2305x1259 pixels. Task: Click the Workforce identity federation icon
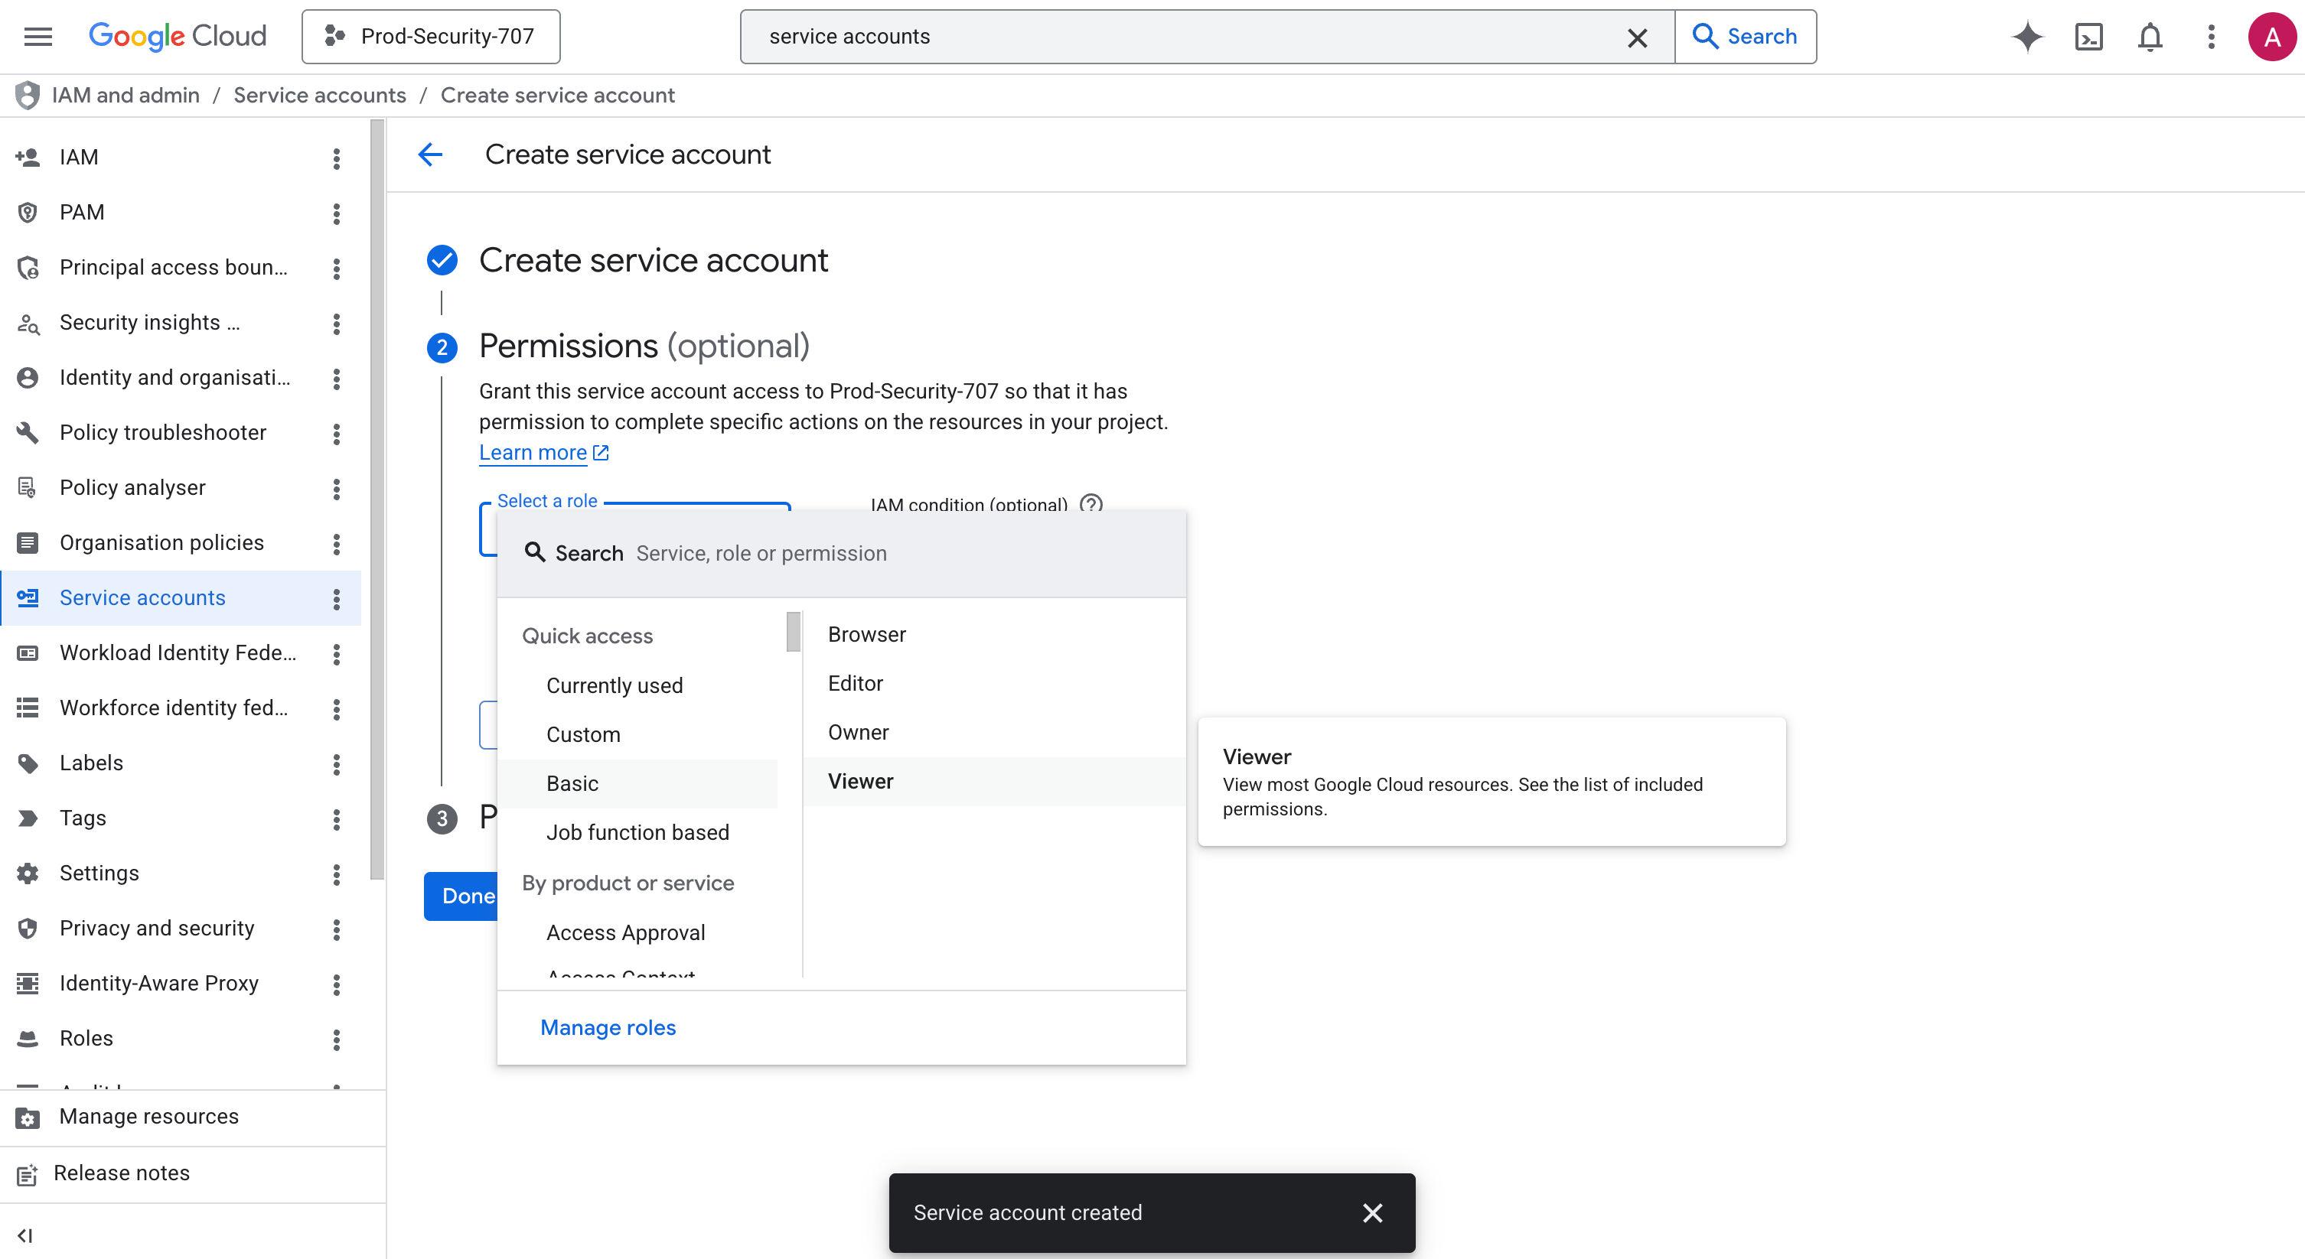point(28,708)
